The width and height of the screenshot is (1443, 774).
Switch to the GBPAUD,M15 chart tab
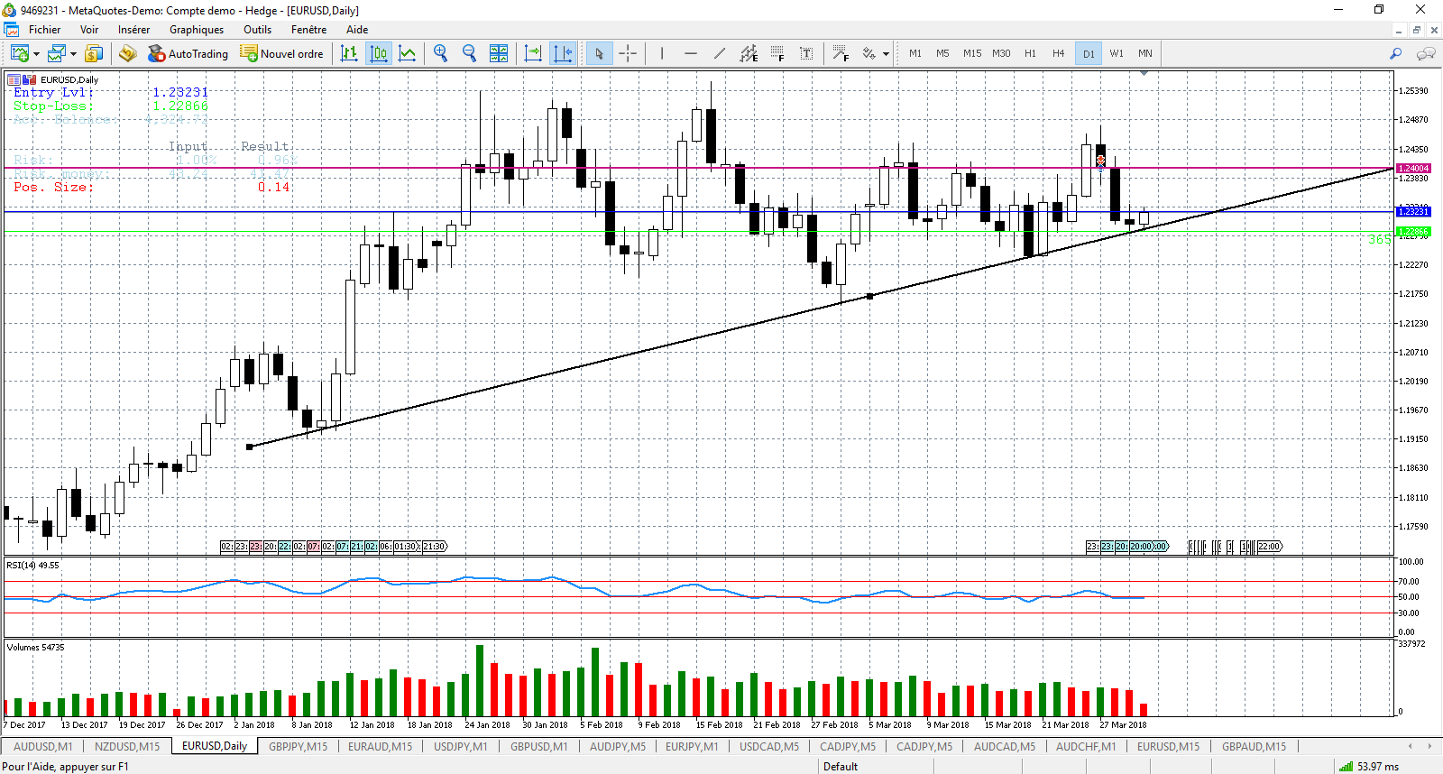point(1255,746)
